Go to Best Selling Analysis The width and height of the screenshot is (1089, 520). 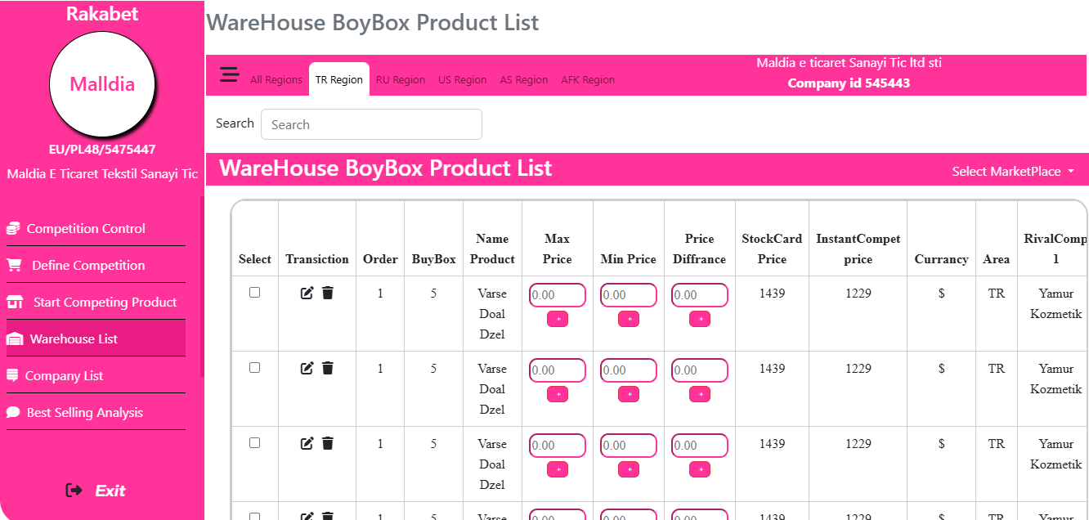pyautogui.click(x=84, y=413)
